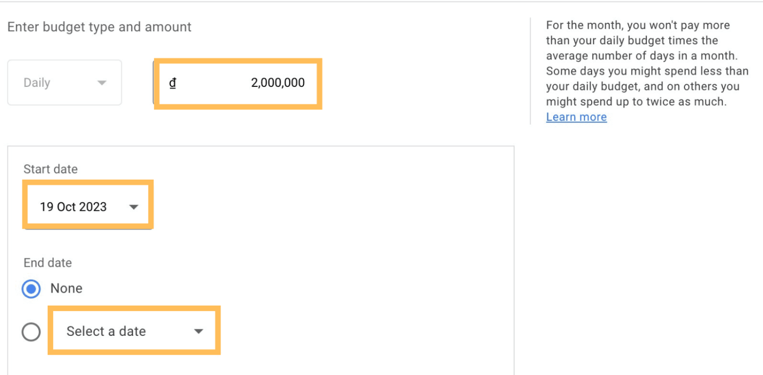Screen dimensions: 763x375
Task: Click the daily budget help text paragraph
Action: 646,63
